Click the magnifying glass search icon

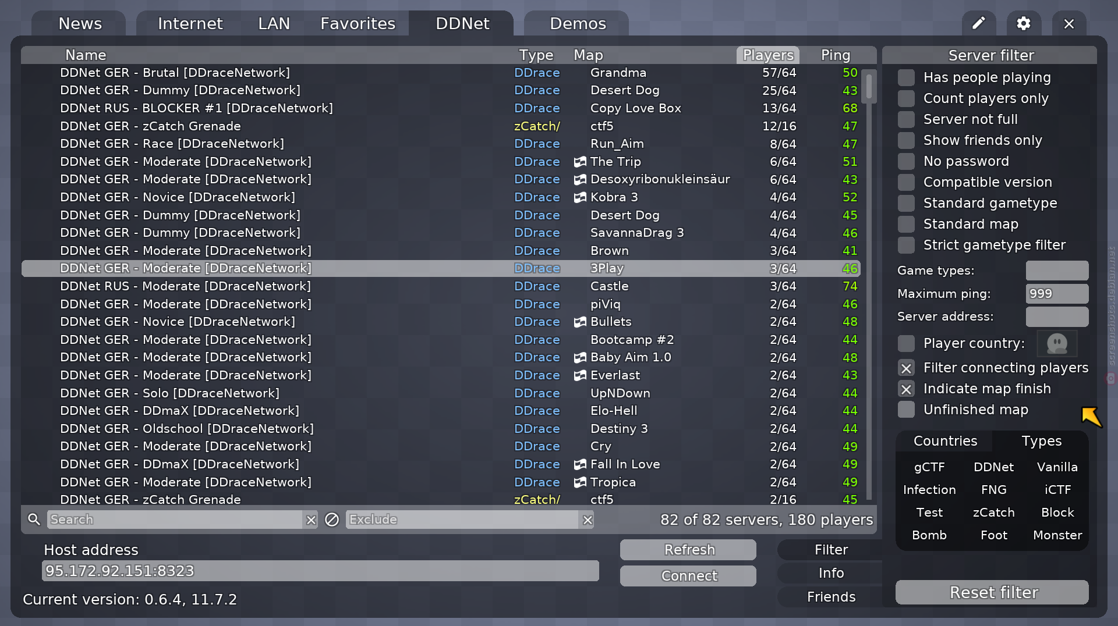tap(34, 520)
